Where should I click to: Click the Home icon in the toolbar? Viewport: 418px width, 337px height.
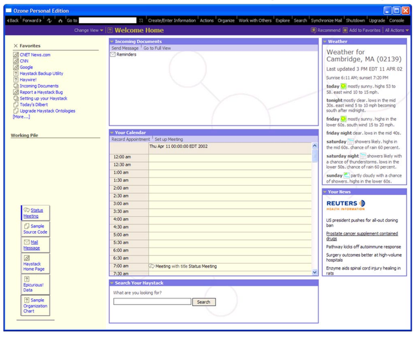60,21
